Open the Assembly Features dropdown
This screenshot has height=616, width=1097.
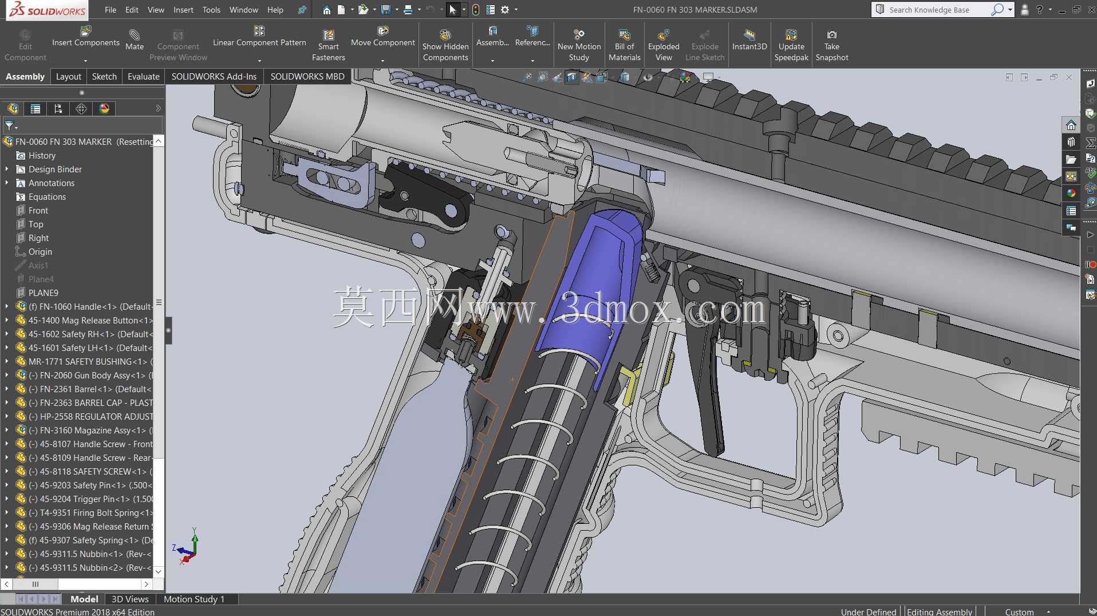(492, 60)
